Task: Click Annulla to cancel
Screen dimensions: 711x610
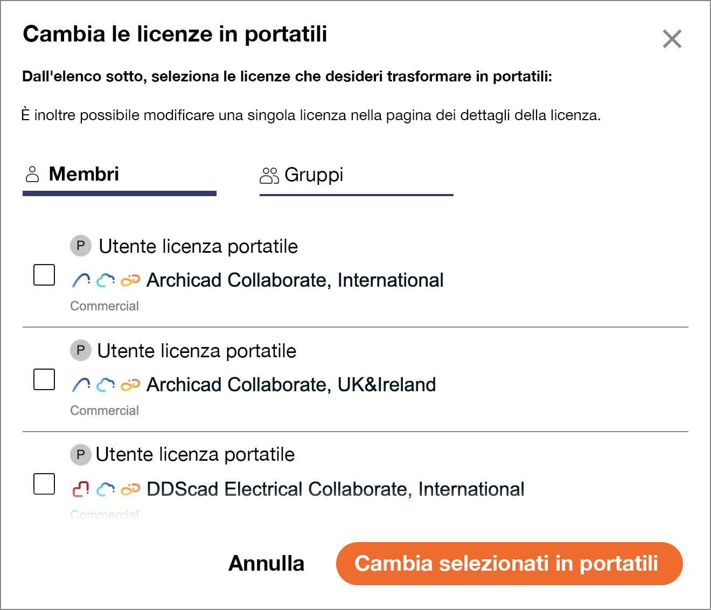Action: 267,564
